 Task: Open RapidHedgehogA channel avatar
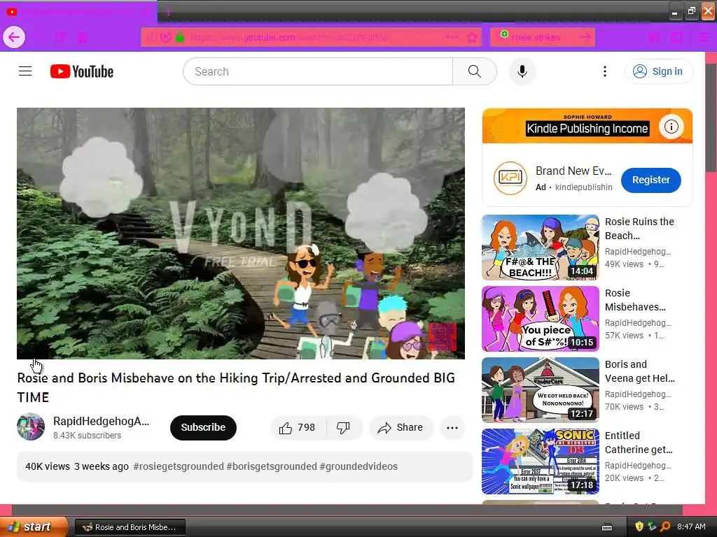(x=31, y=427)
